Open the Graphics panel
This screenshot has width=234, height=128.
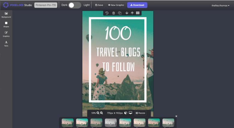(6, 34)
